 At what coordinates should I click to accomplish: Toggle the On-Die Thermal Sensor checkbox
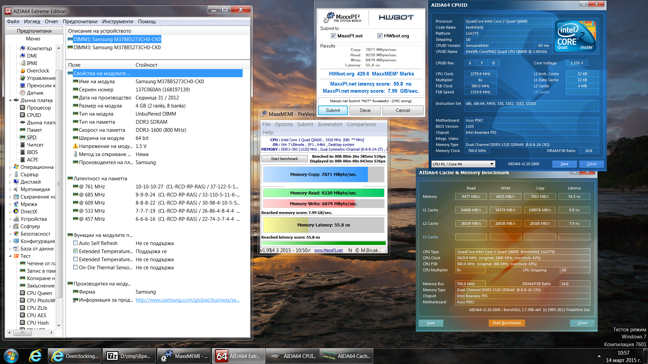76,268
